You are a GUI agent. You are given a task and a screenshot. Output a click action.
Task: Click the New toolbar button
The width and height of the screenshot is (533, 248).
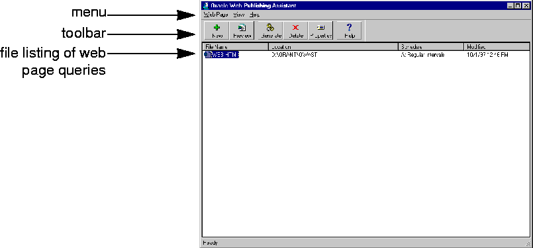217,31
